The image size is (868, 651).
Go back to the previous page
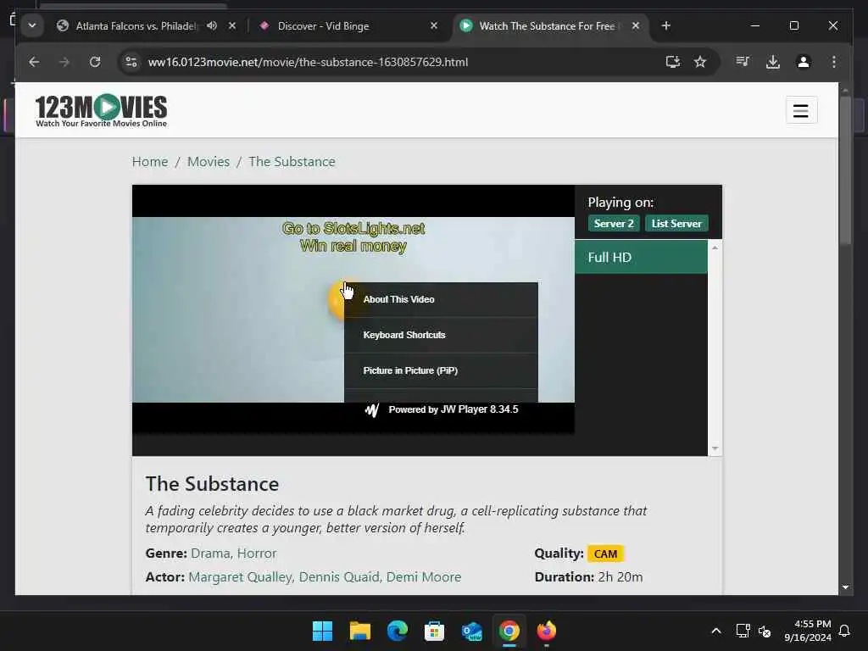tap(34, 62)
